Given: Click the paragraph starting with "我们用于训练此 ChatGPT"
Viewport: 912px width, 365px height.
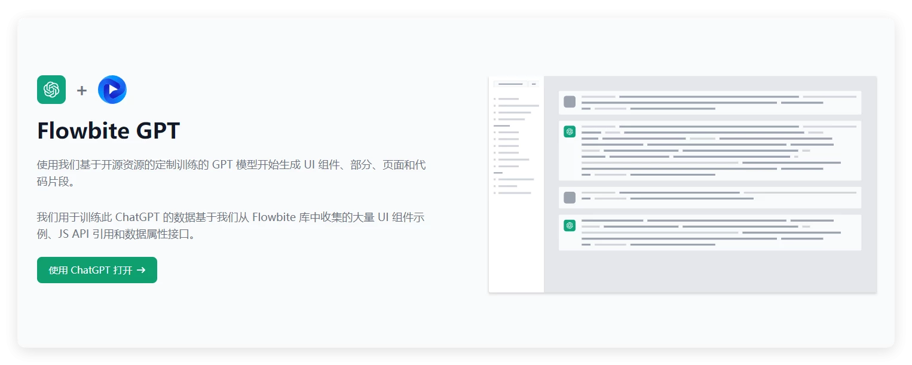Looking at the screenshot, I should [231, 225].
